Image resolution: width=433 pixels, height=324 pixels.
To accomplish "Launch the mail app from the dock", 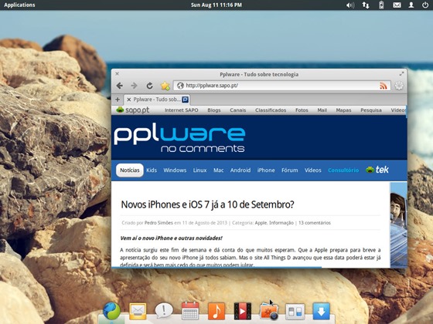I will [x=138, y=312].
